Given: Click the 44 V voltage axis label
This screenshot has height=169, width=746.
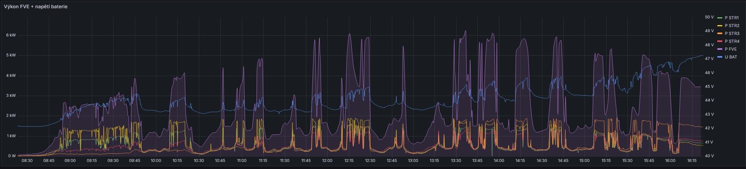Looking at the screenshot, I should pos(709,100).
